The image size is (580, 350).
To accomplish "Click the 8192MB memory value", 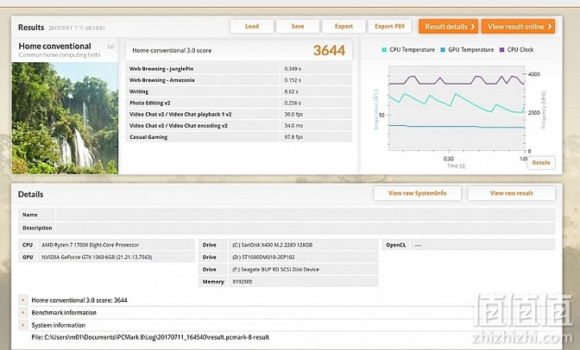I will tap(243, 282).
